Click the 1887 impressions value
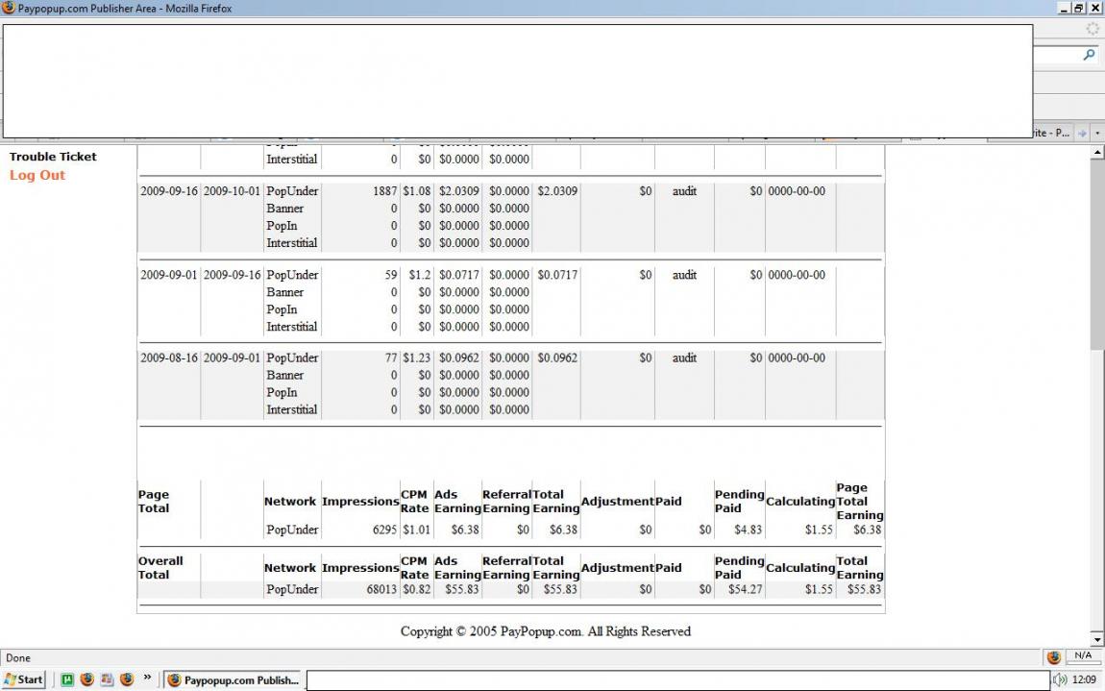Screen dimensions: 1105x691 384,191
